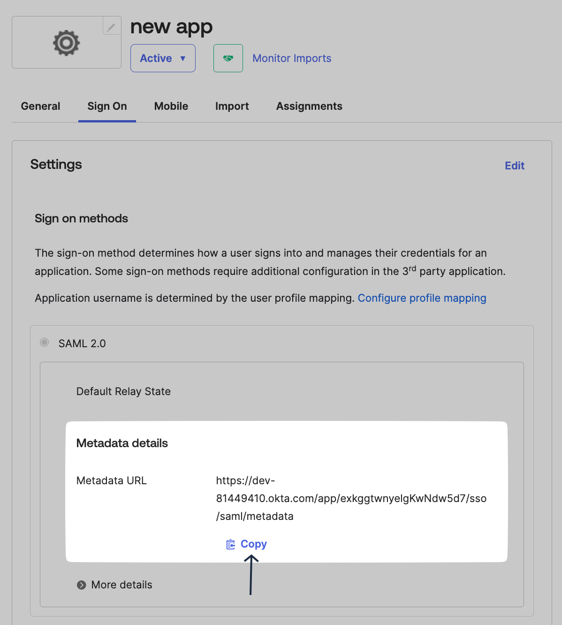
Task: Click the circular arrow icon before More details
Action: tap(82, 585)
